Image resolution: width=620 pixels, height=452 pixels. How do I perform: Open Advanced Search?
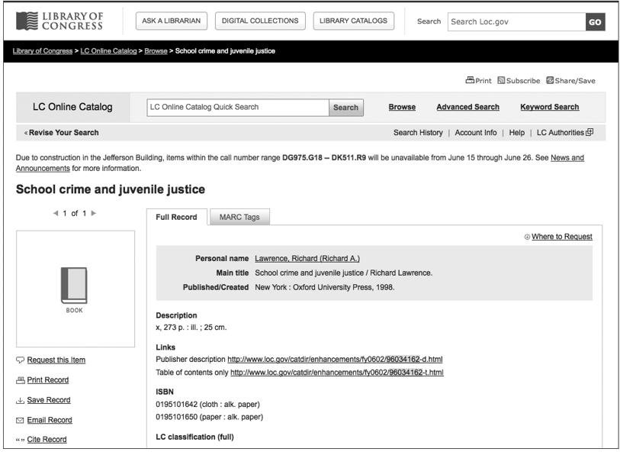(x=467, y=107)
